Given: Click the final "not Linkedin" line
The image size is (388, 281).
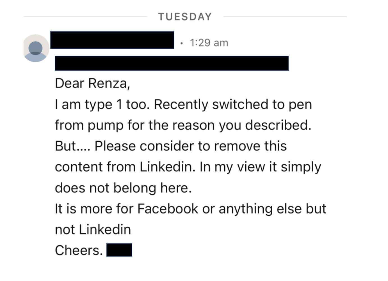Looking at the screenshot, I should 93,229.
